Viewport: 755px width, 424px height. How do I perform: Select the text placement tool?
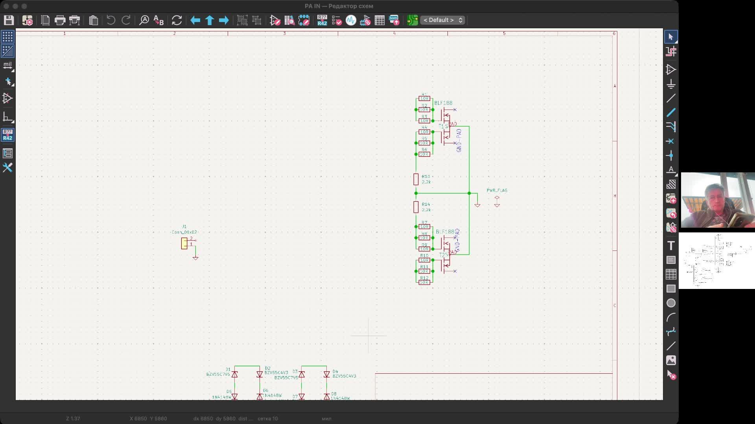672,245
